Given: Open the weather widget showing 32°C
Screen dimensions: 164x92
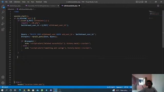Looking at the screenshot, I should pos(120,90).
